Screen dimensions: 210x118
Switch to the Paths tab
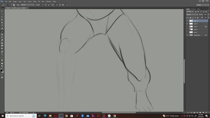(x=199, y=9)
